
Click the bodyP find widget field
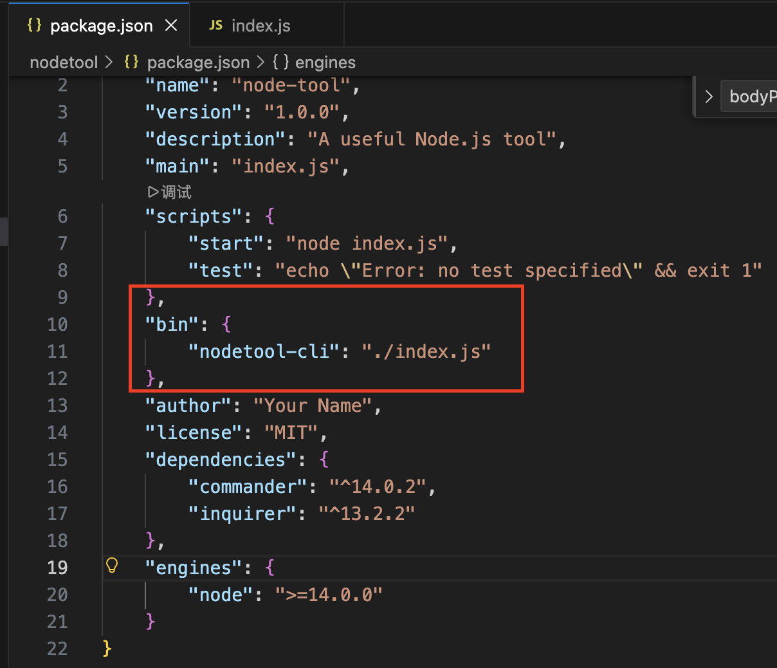point(751,97)
